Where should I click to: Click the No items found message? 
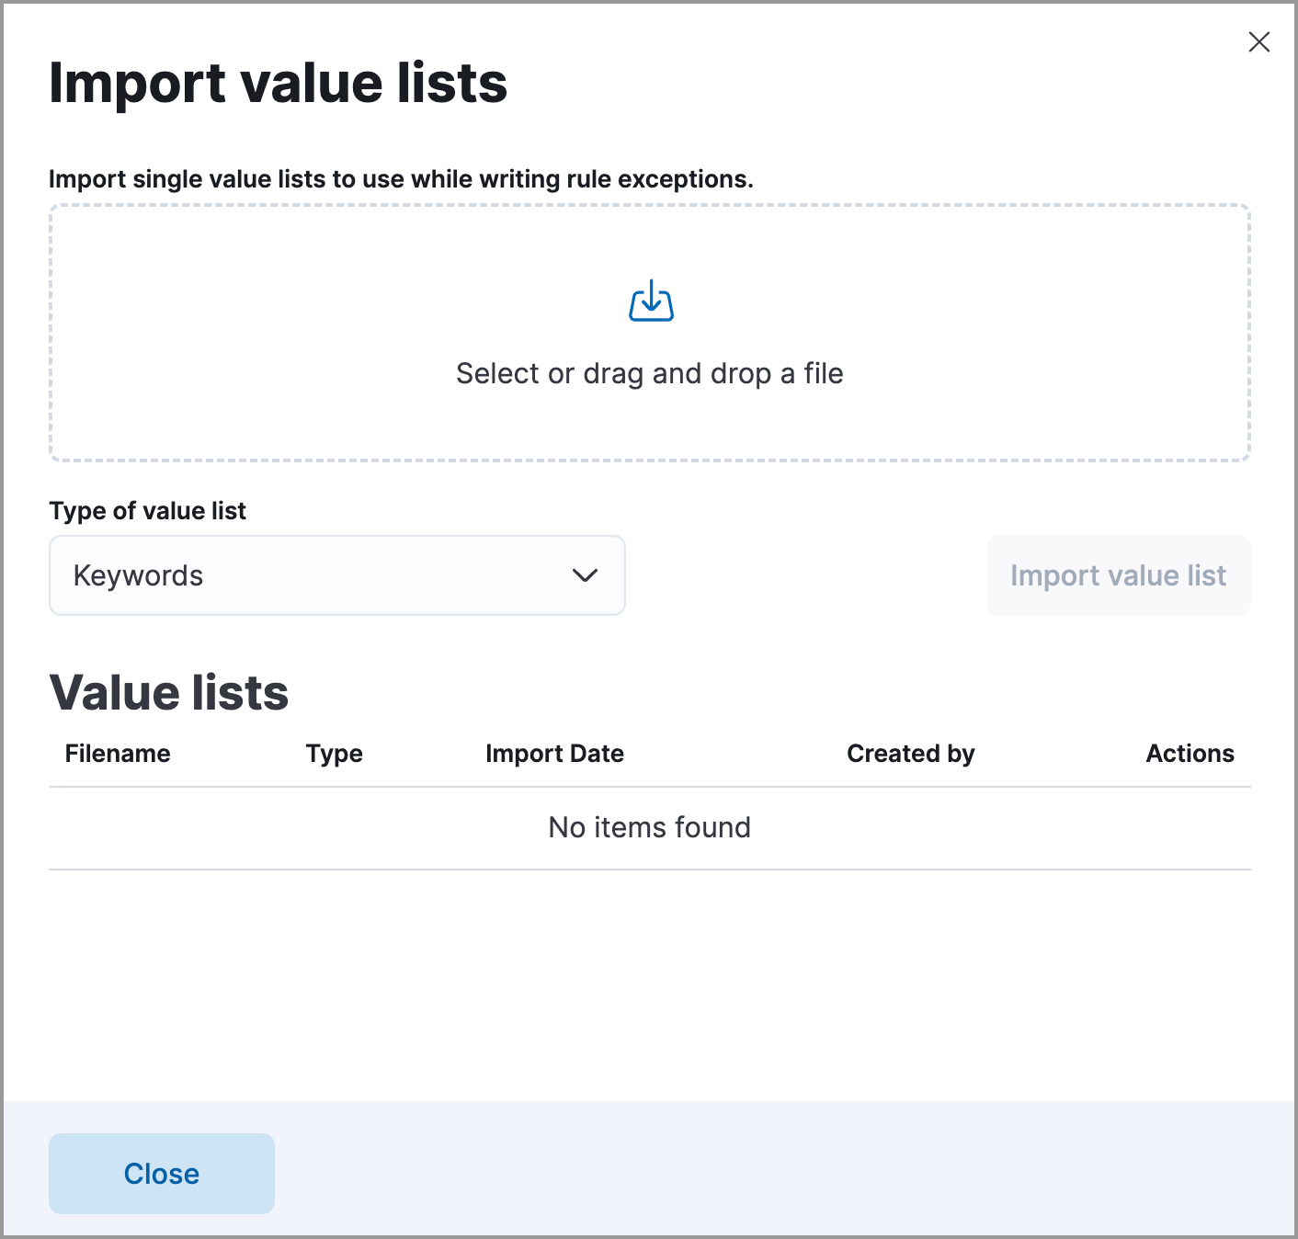coord(649,827)
